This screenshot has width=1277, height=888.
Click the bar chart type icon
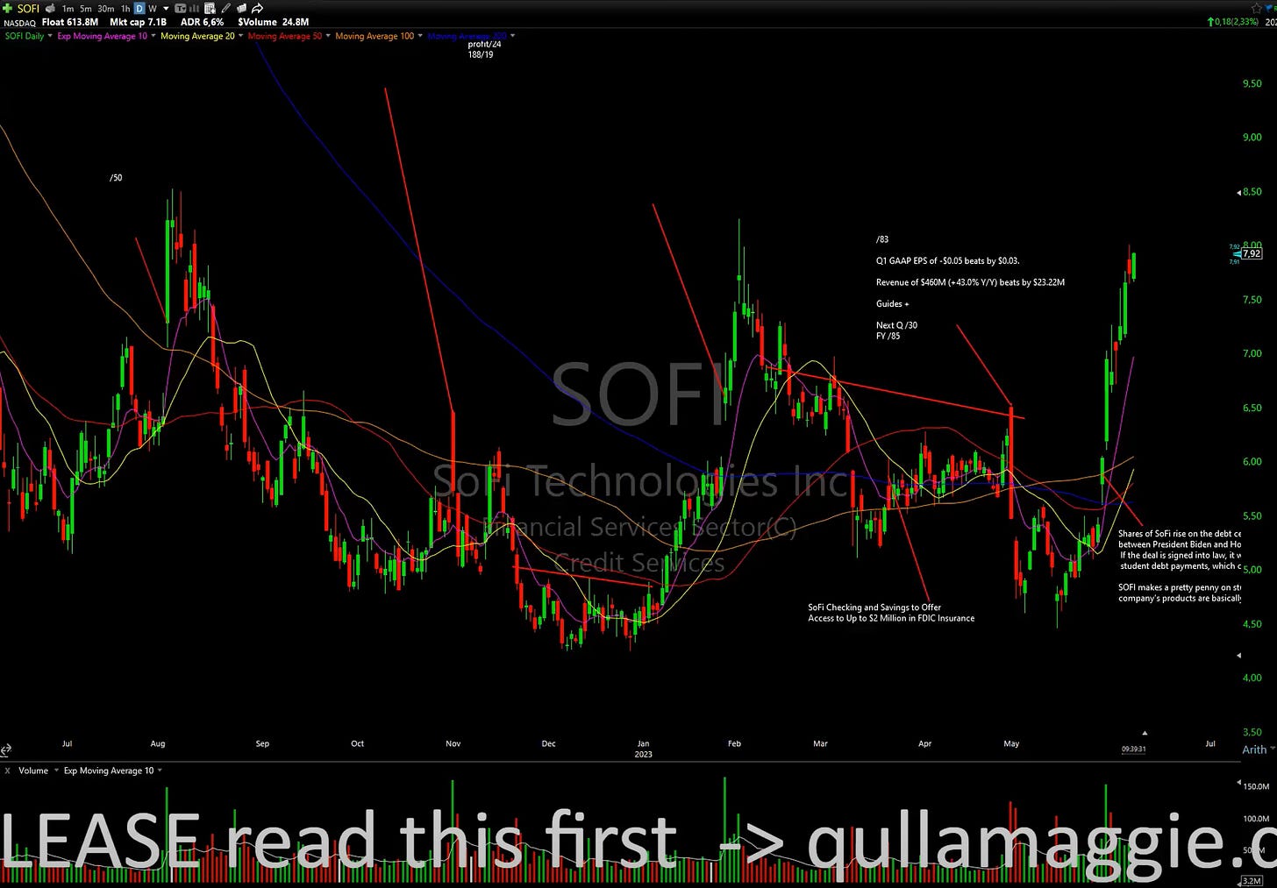click(195, 9)
